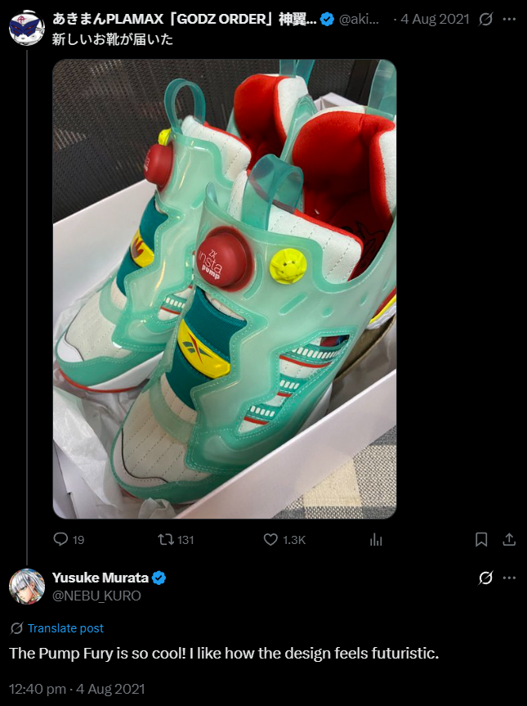Click the @NEBU_KURO handle

pos(96,596)
